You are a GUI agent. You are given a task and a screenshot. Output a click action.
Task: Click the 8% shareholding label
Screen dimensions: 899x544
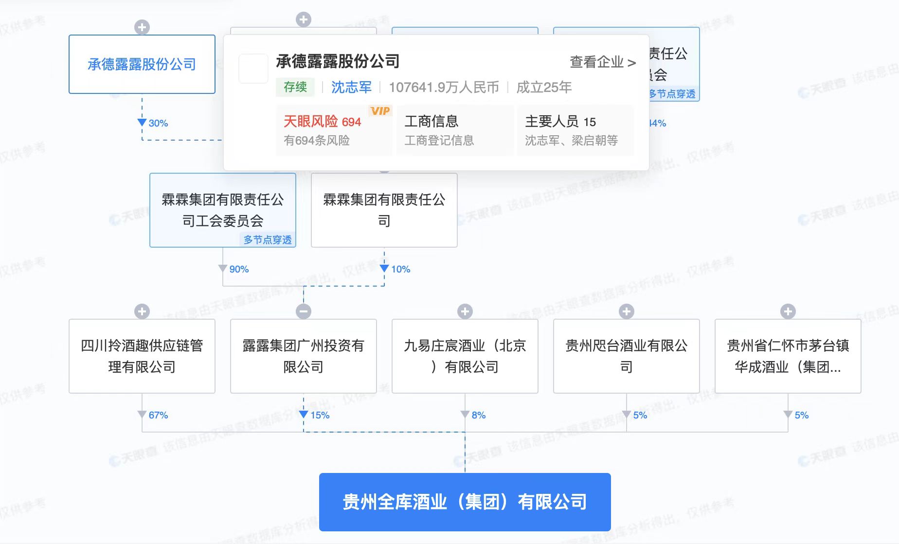pyautogui.click(x=478, y=415)
